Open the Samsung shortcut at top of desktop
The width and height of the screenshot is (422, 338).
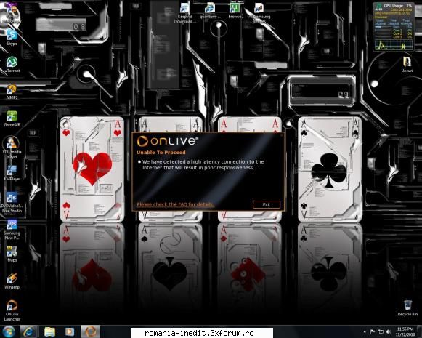pos(259,13)
